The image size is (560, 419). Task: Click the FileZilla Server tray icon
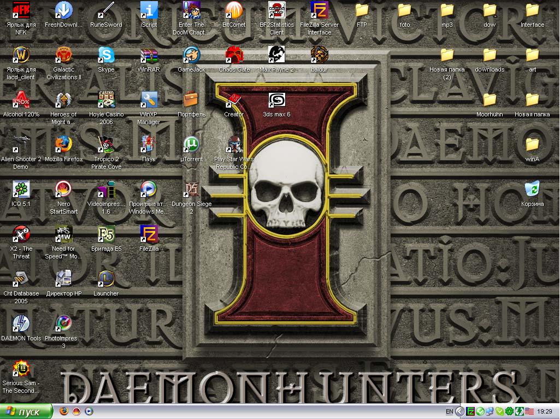[471, 411]
